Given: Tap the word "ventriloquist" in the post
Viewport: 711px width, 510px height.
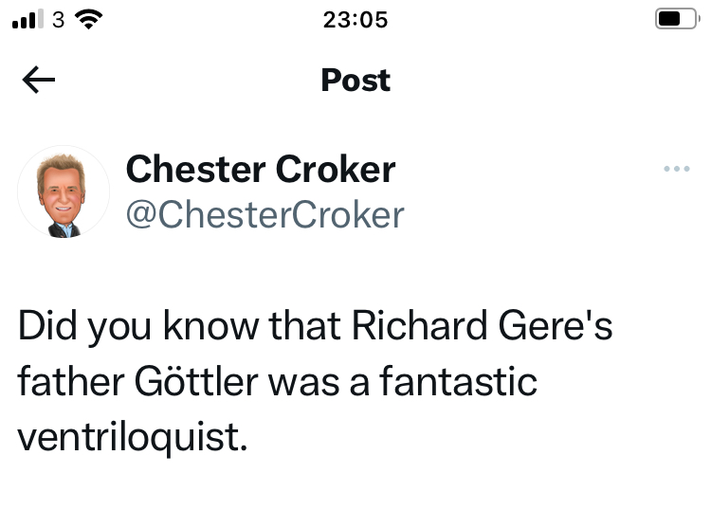Looking at the screenshot, I should coord(132,439).
